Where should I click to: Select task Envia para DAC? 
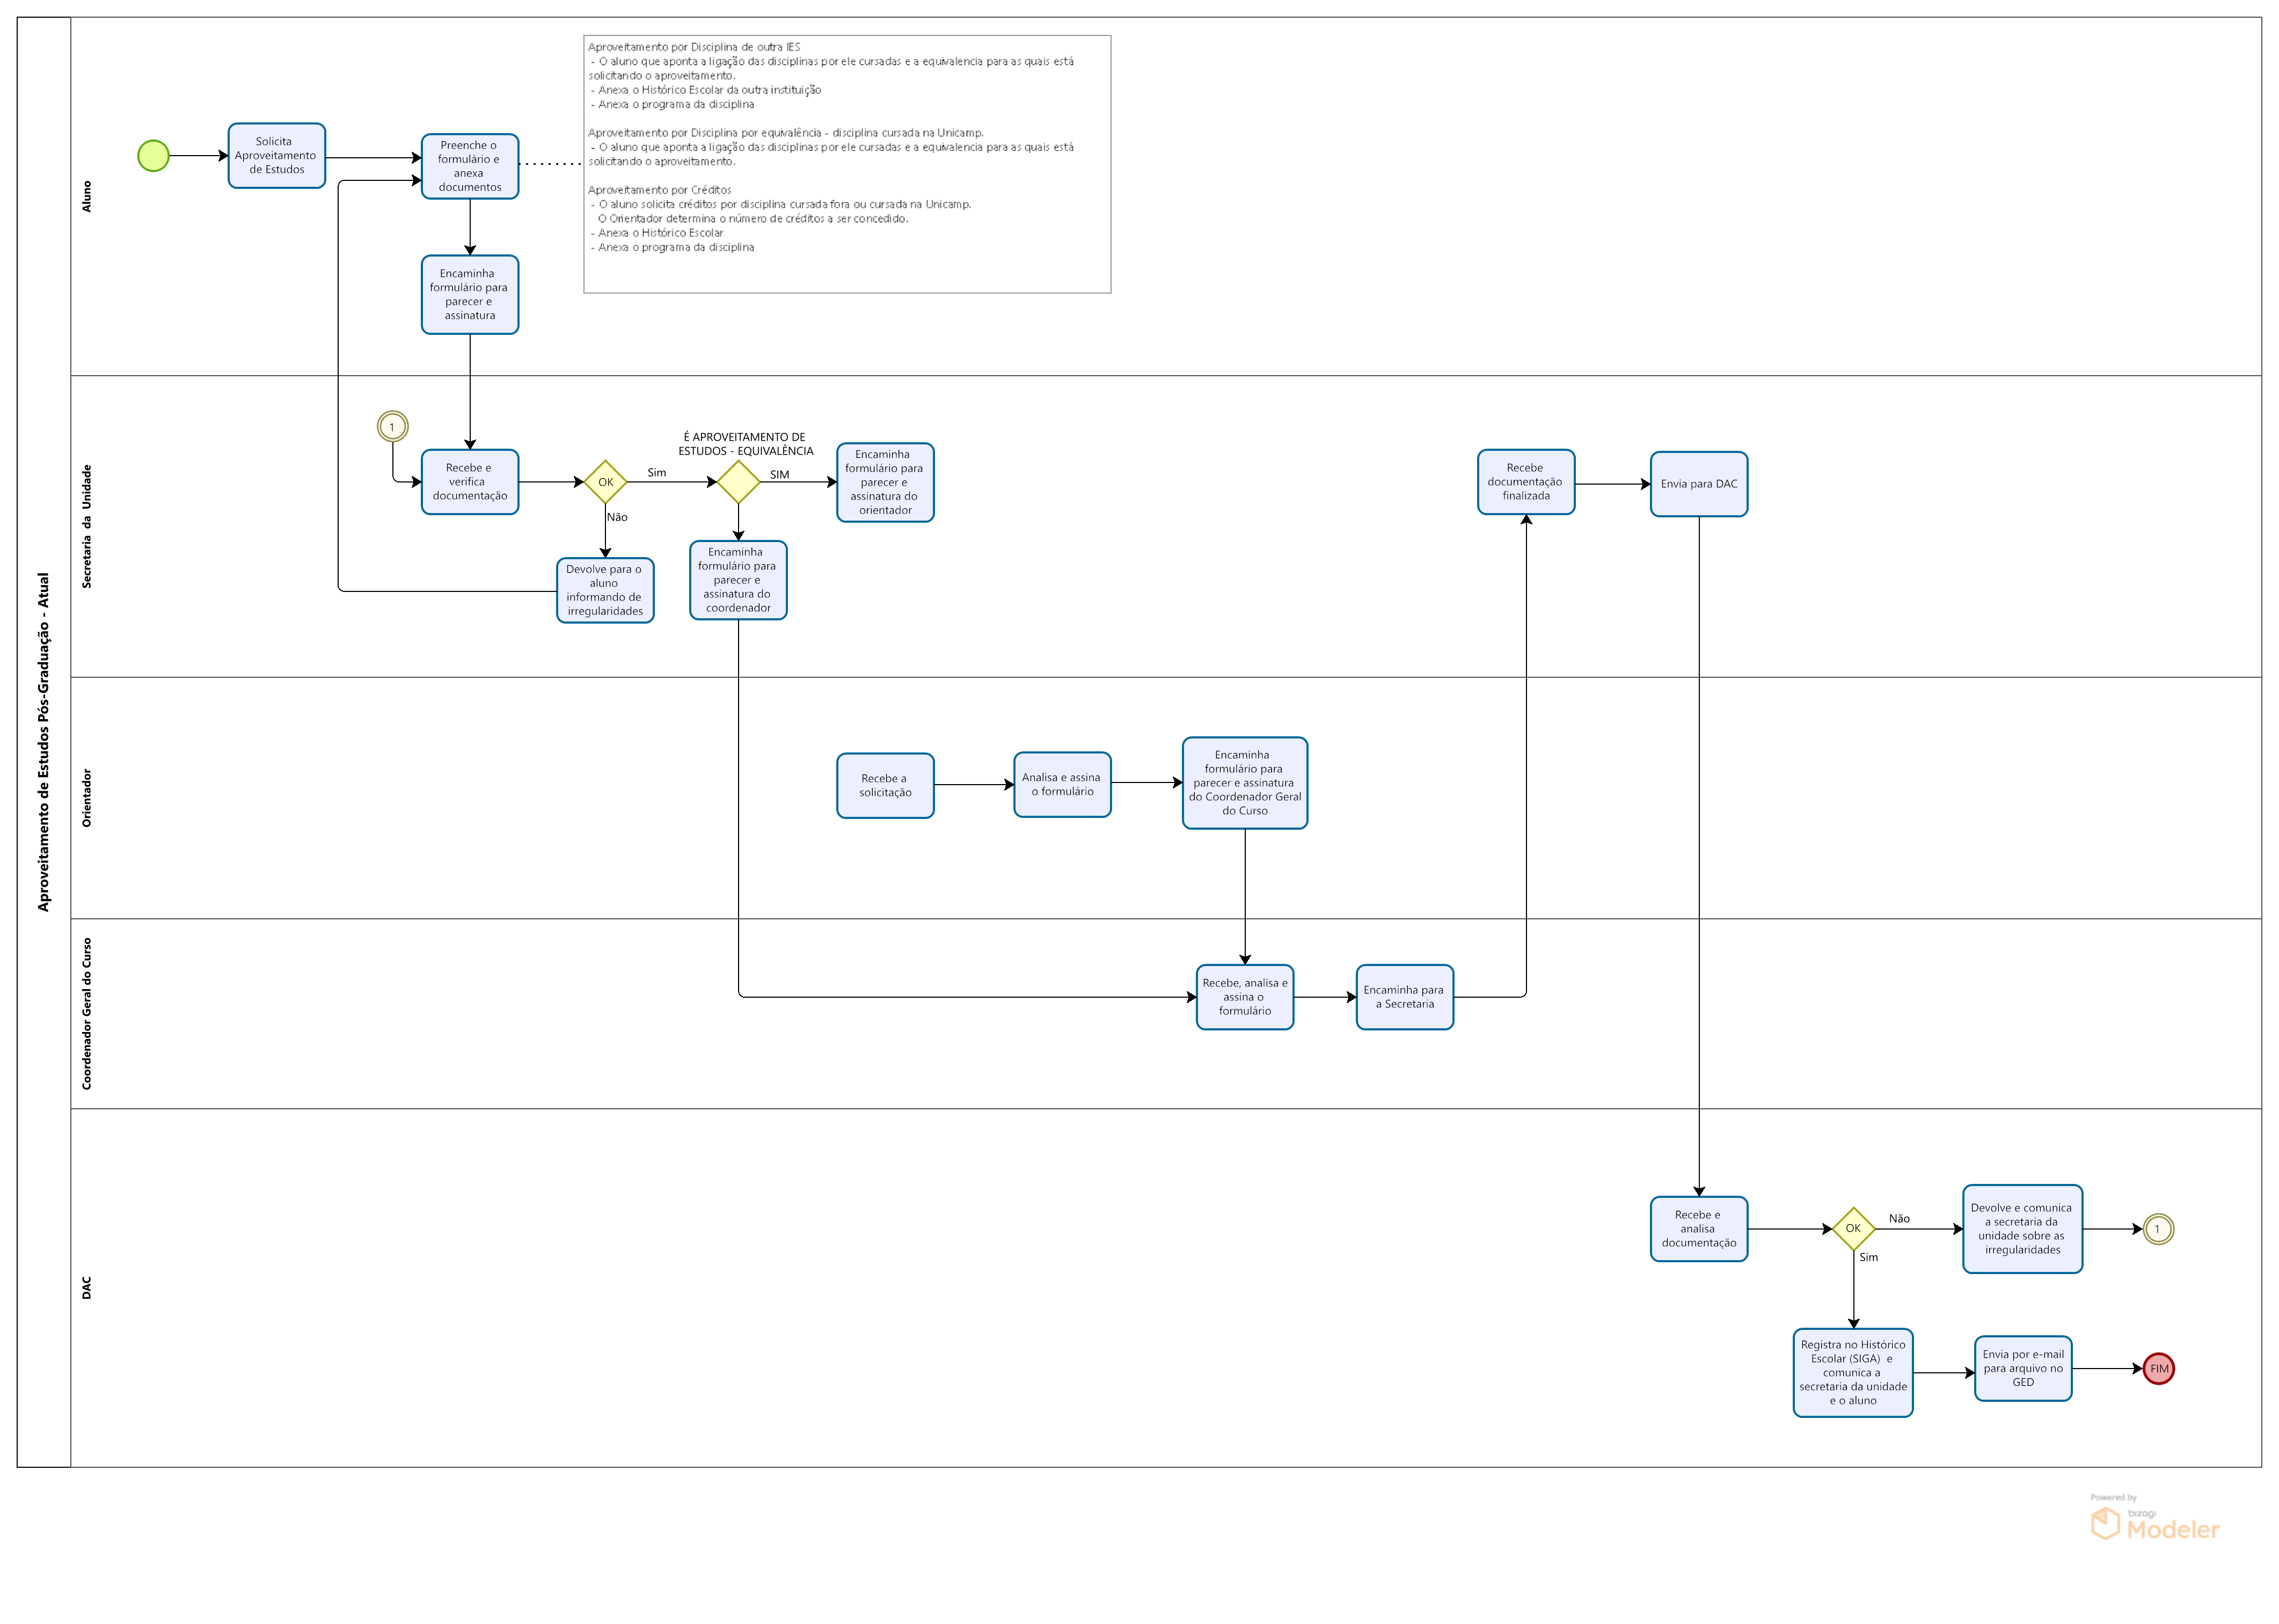(1698, 484)
